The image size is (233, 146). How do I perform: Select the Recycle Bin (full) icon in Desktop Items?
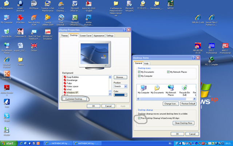pyautogui.click(x=184, y=87)
